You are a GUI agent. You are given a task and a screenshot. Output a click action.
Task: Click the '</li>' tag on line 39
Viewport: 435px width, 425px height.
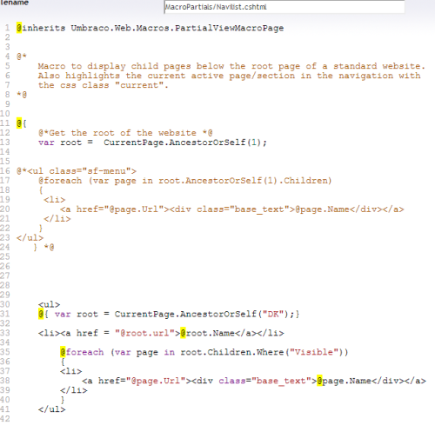[x=74, y=390]
